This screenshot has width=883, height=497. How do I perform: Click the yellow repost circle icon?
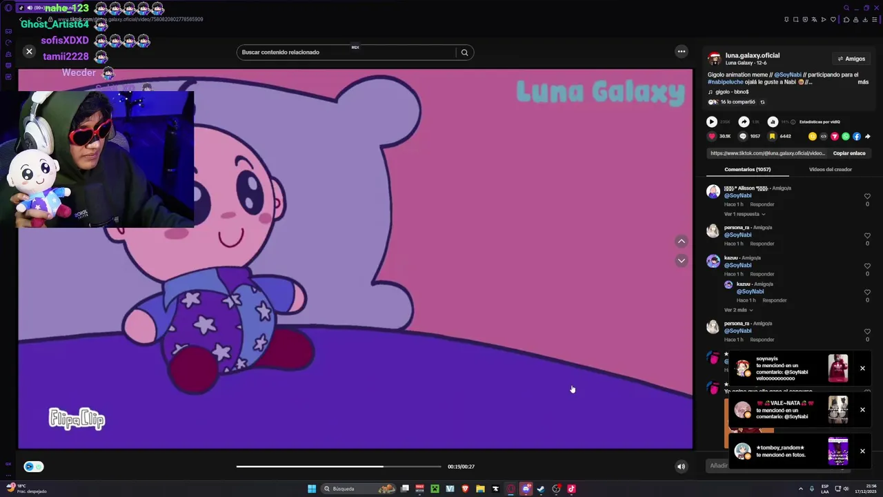(813, 136)
